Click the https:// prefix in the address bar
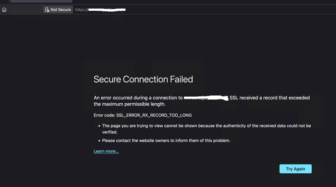This screenshot has height=187, width=336. tap(82, 10)
